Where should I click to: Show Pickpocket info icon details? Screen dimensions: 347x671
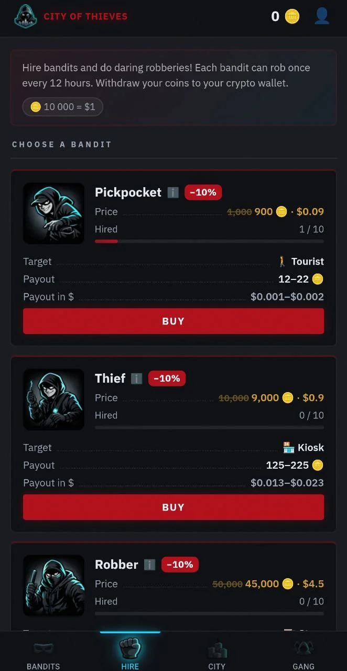[173, 192]
